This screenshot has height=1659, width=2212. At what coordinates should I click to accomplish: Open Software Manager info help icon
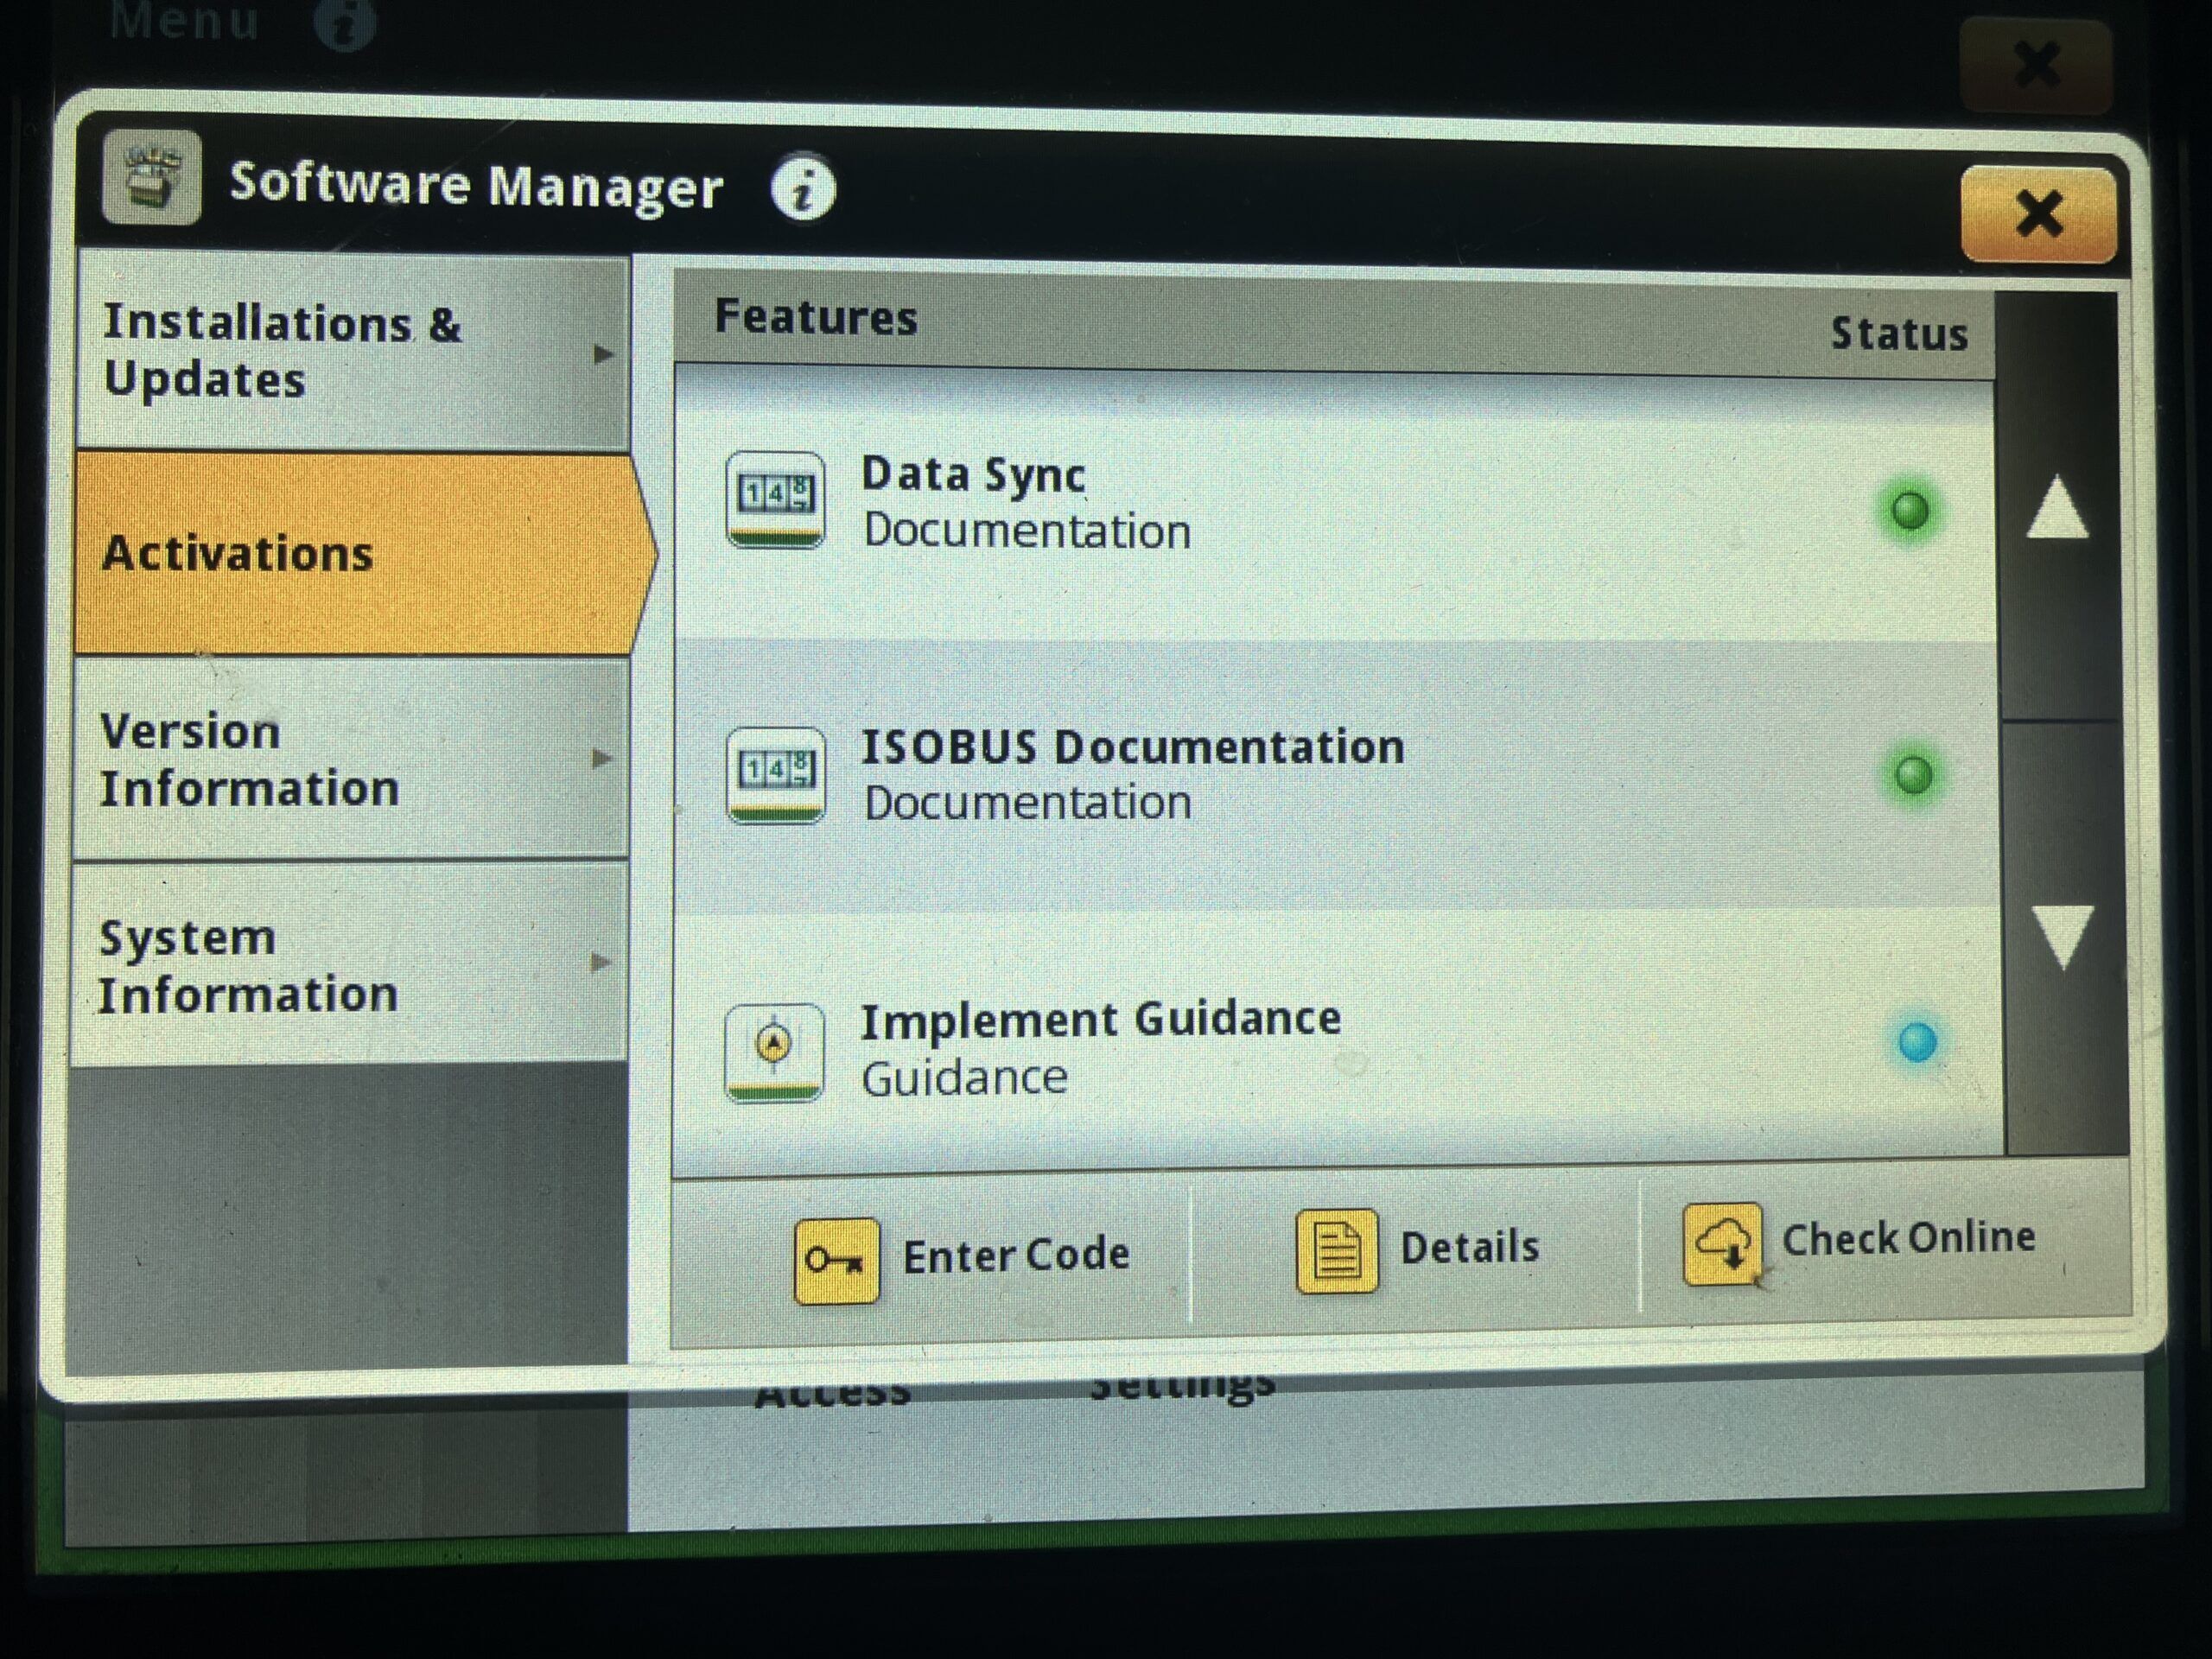(802, 188)
